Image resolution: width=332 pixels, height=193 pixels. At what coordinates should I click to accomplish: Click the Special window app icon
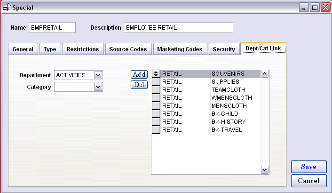click(7, 7)
